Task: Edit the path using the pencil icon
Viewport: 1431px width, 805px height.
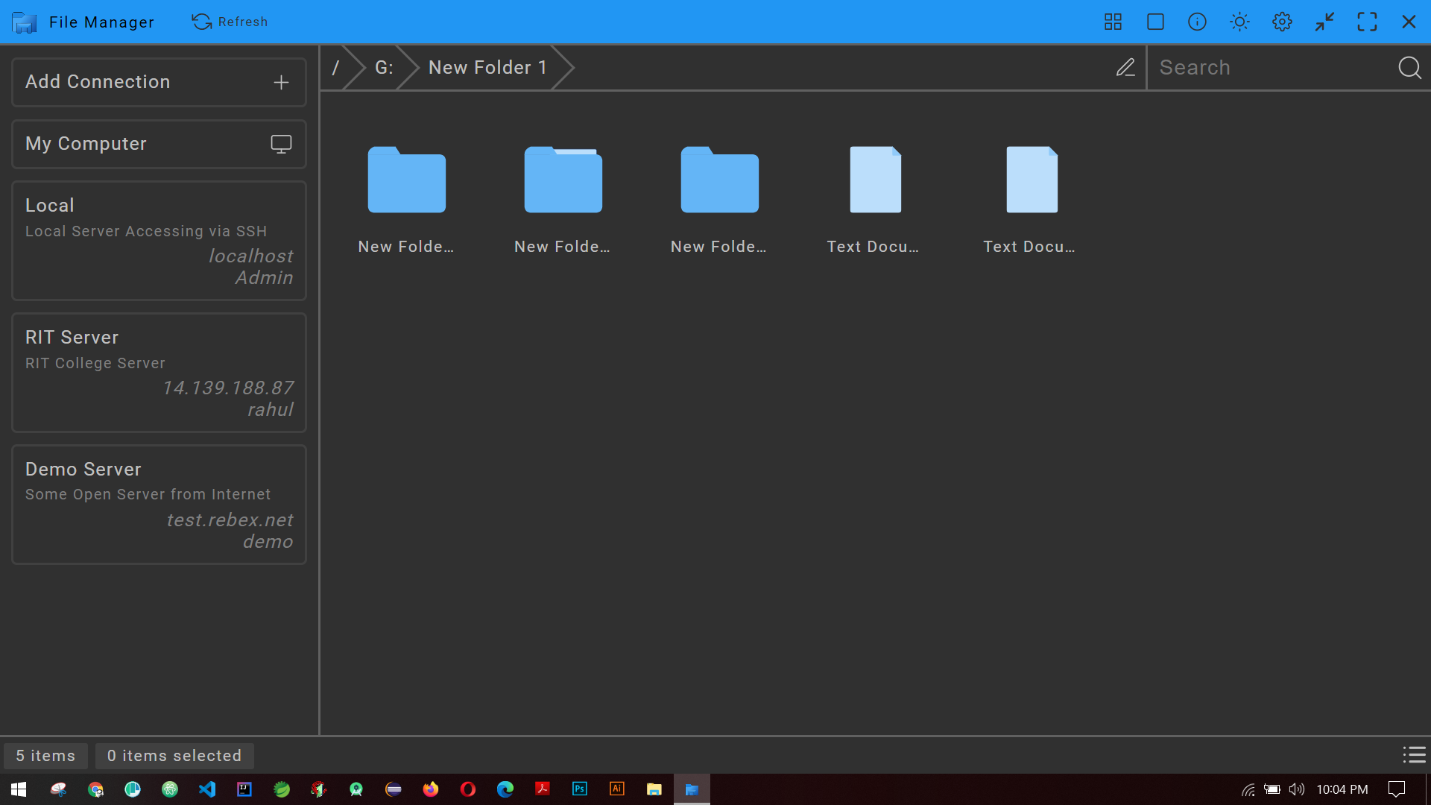Action: point(1125,67)
